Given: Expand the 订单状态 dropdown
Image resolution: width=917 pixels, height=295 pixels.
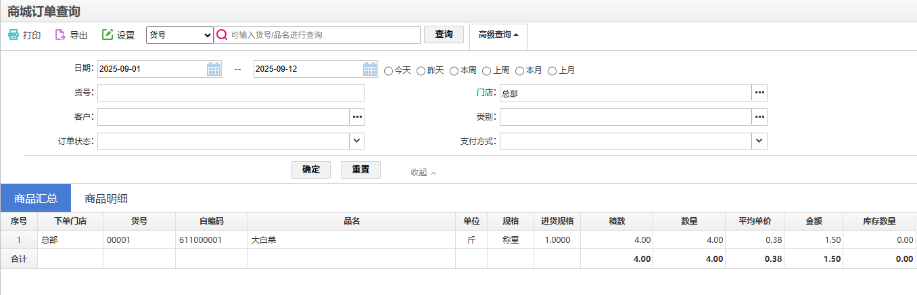Looking at the screenshot, I should 357,141.
